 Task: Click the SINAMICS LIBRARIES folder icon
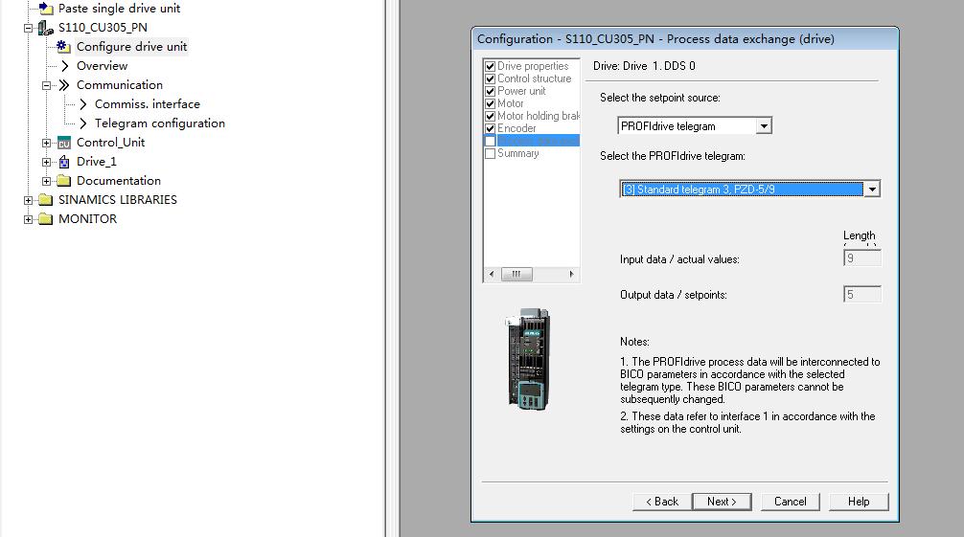click(45, 200)
